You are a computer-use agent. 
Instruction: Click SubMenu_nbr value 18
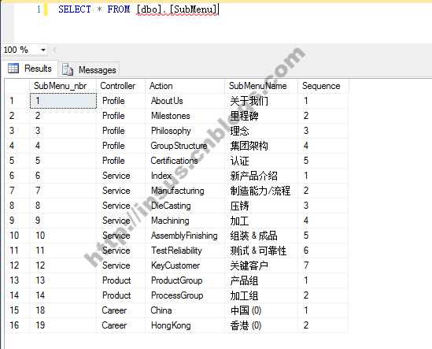point(63,310)
